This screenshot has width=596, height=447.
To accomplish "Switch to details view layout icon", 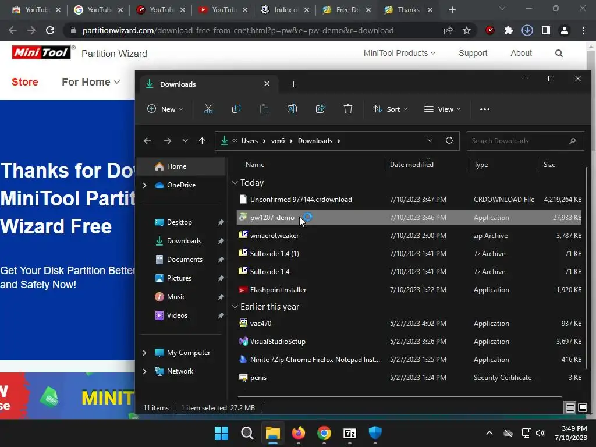I will [x=570, y=408].
